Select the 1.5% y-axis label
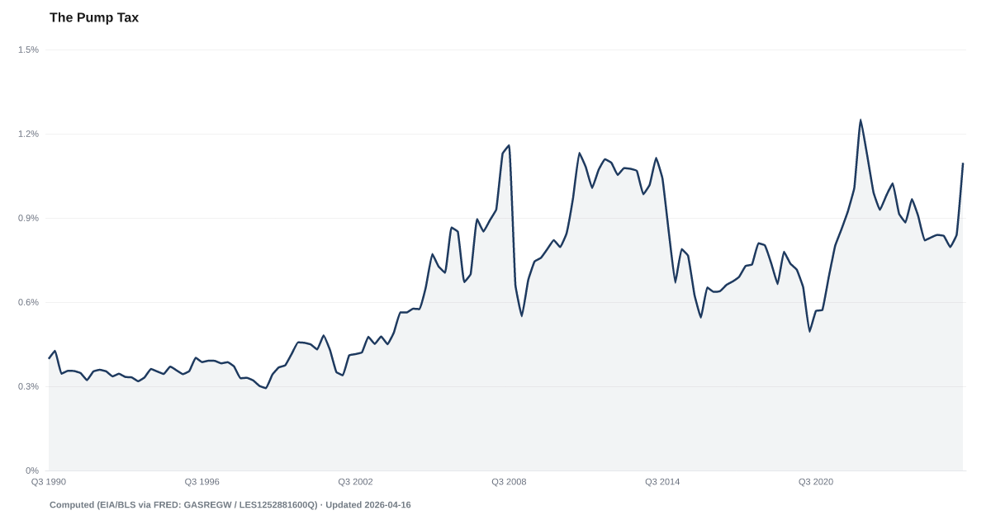This screenshot has width=991, height=520. click(29, 50)
